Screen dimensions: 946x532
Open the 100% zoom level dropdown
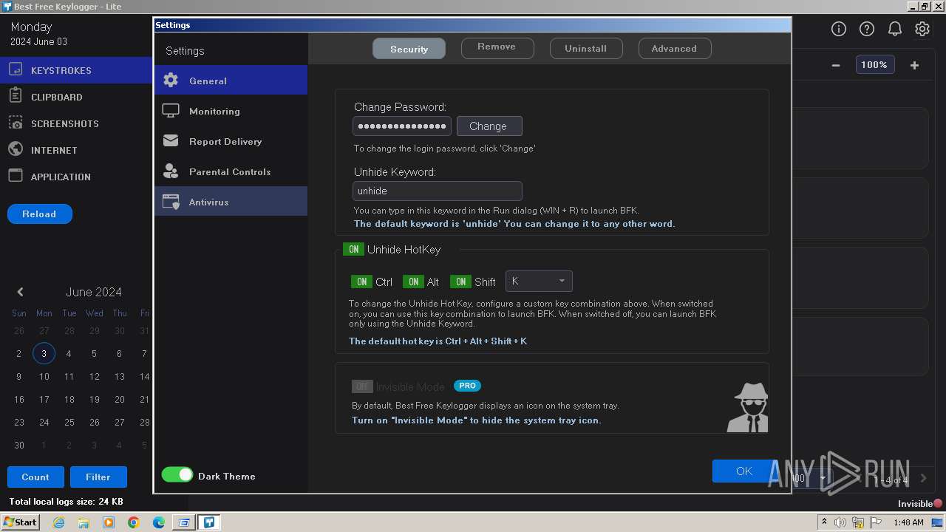[874, 65]
